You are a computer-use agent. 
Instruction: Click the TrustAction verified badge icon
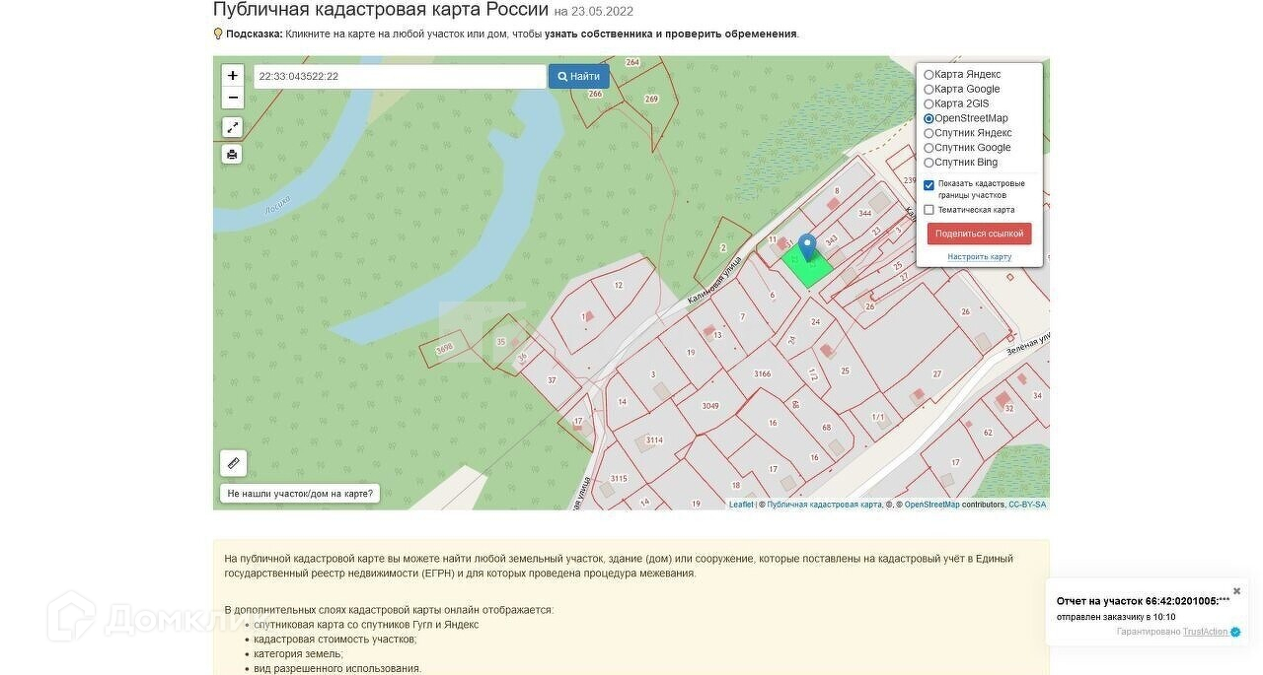(1235, 633)
